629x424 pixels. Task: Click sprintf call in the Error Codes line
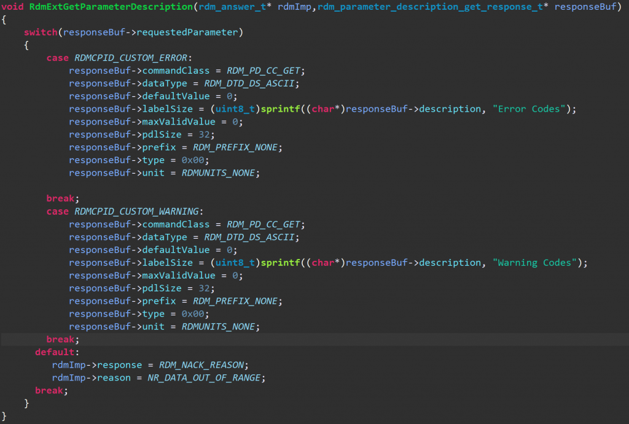(x=280, y=109)
